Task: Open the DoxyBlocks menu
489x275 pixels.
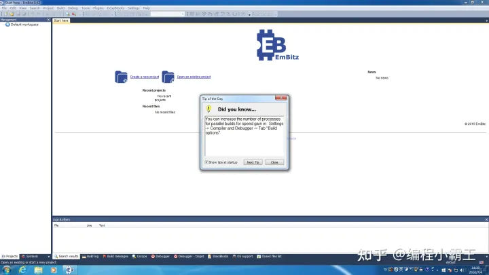Action: (115, 8)
